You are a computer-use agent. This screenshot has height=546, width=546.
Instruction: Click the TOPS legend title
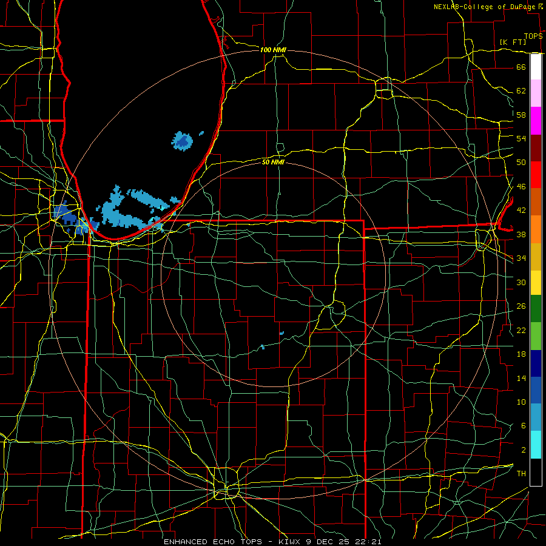coord(533,36)
